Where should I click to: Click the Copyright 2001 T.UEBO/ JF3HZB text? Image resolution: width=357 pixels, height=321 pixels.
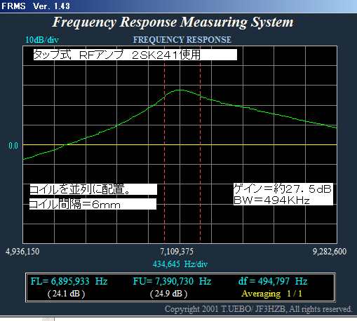pyautogui.click(x=258, y=309)
